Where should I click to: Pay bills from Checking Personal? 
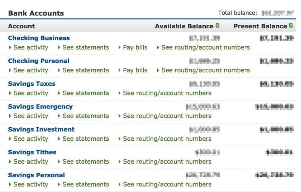pos(135,70)
